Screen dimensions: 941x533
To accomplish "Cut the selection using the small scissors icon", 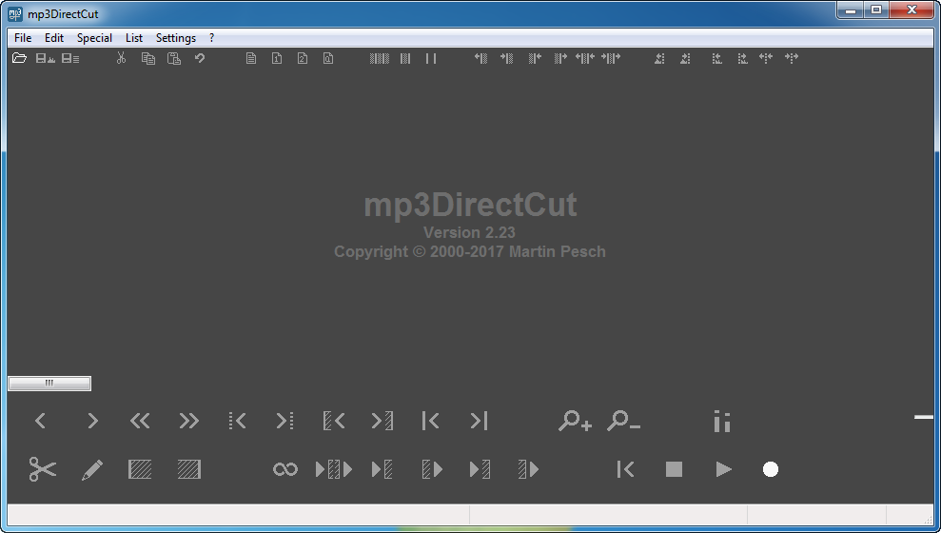I will click(121, 58).
